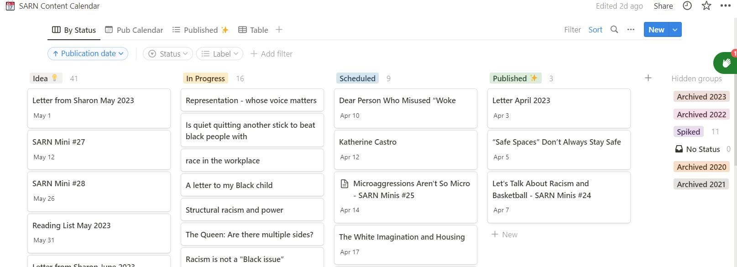
Task: Click the No Status inbox icon
Action: click(x=679, y=149)
